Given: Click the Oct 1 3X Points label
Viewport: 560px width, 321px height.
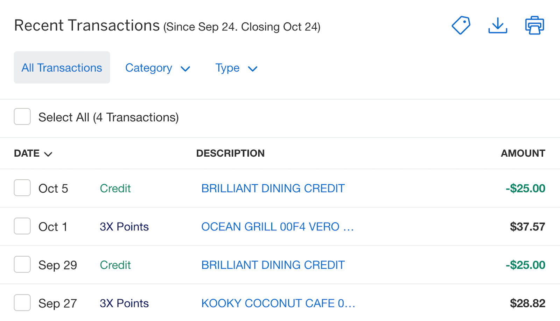Looking at the screenshot, I should click(124, 227).
